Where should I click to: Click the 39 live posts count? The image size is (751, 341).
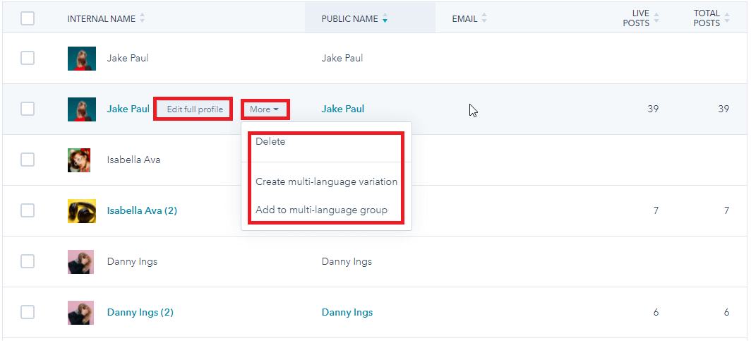tap(653, 109)
